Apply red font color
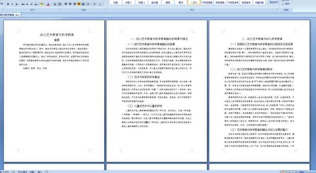 point(48,4)
